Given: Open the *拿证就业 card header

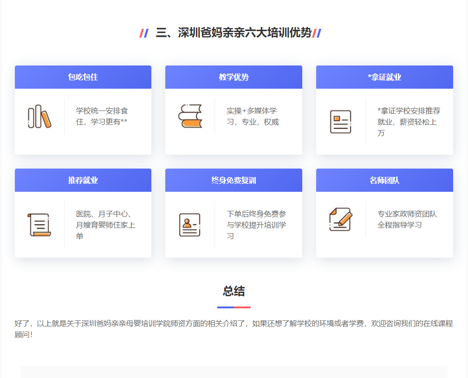Looking at the screenshot, I should 384,77.
